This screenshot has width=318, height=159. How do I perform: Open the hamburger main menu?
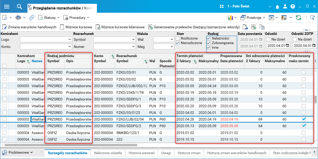click(x=6, y=6)
